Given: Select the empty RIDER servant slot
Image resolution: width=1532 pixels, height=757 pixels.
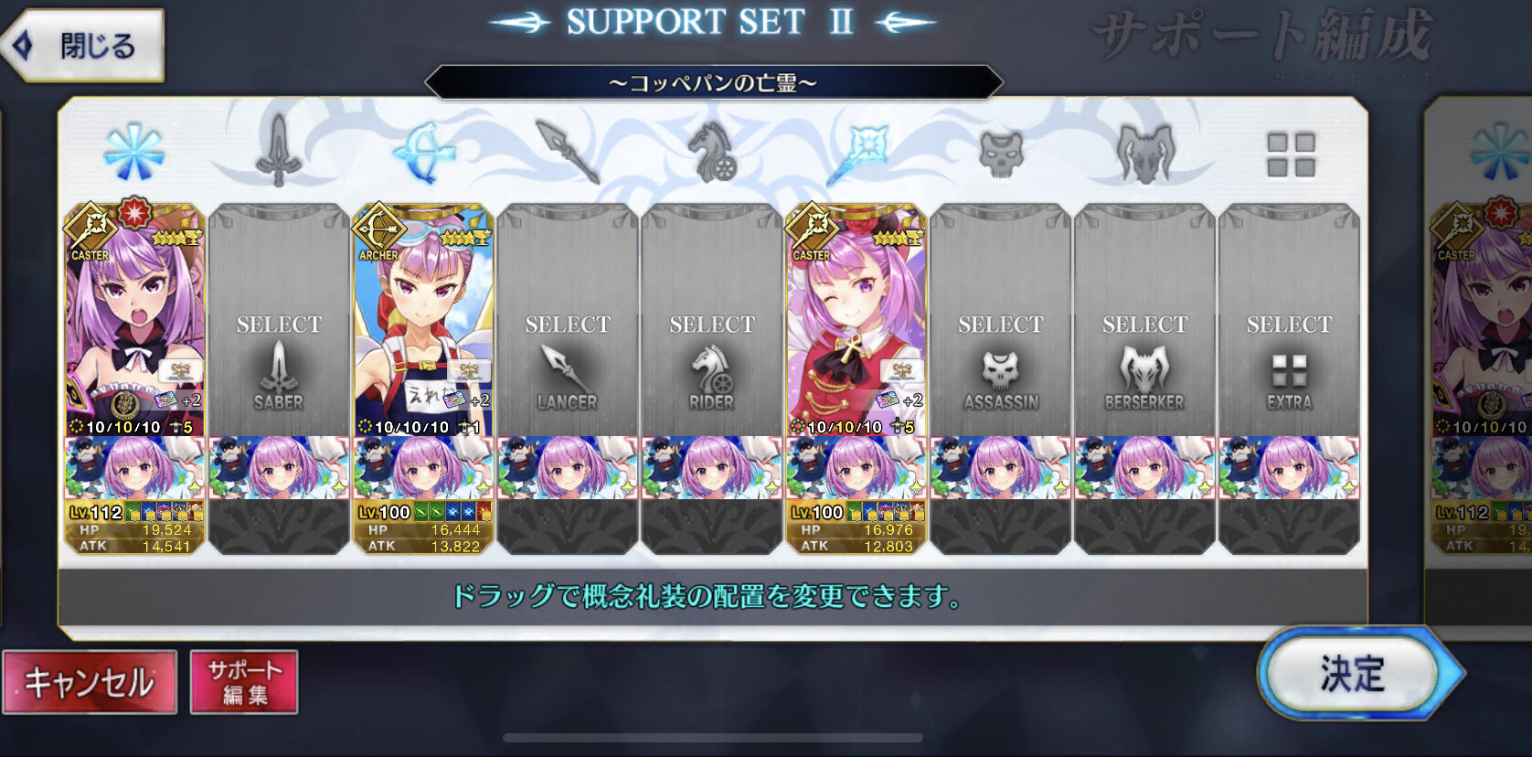Looking at the screenshot, I should tap(711, 319).
